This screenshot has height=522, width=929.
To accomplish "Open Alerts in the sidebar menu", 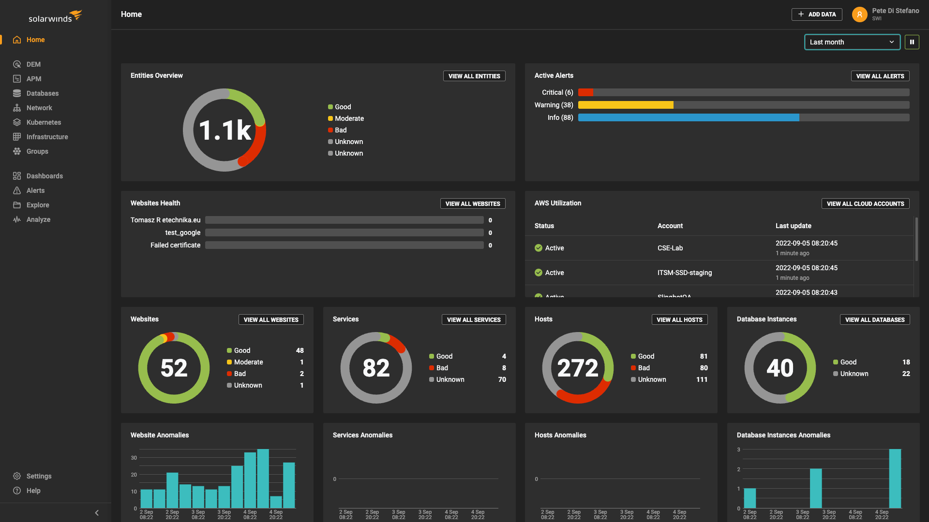I will pyautogui.click(x=35, y=190).
